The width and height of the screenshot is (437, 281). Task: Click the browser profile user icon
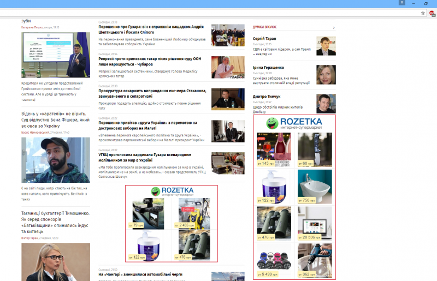pyautogui.click(x=402, y=3)
